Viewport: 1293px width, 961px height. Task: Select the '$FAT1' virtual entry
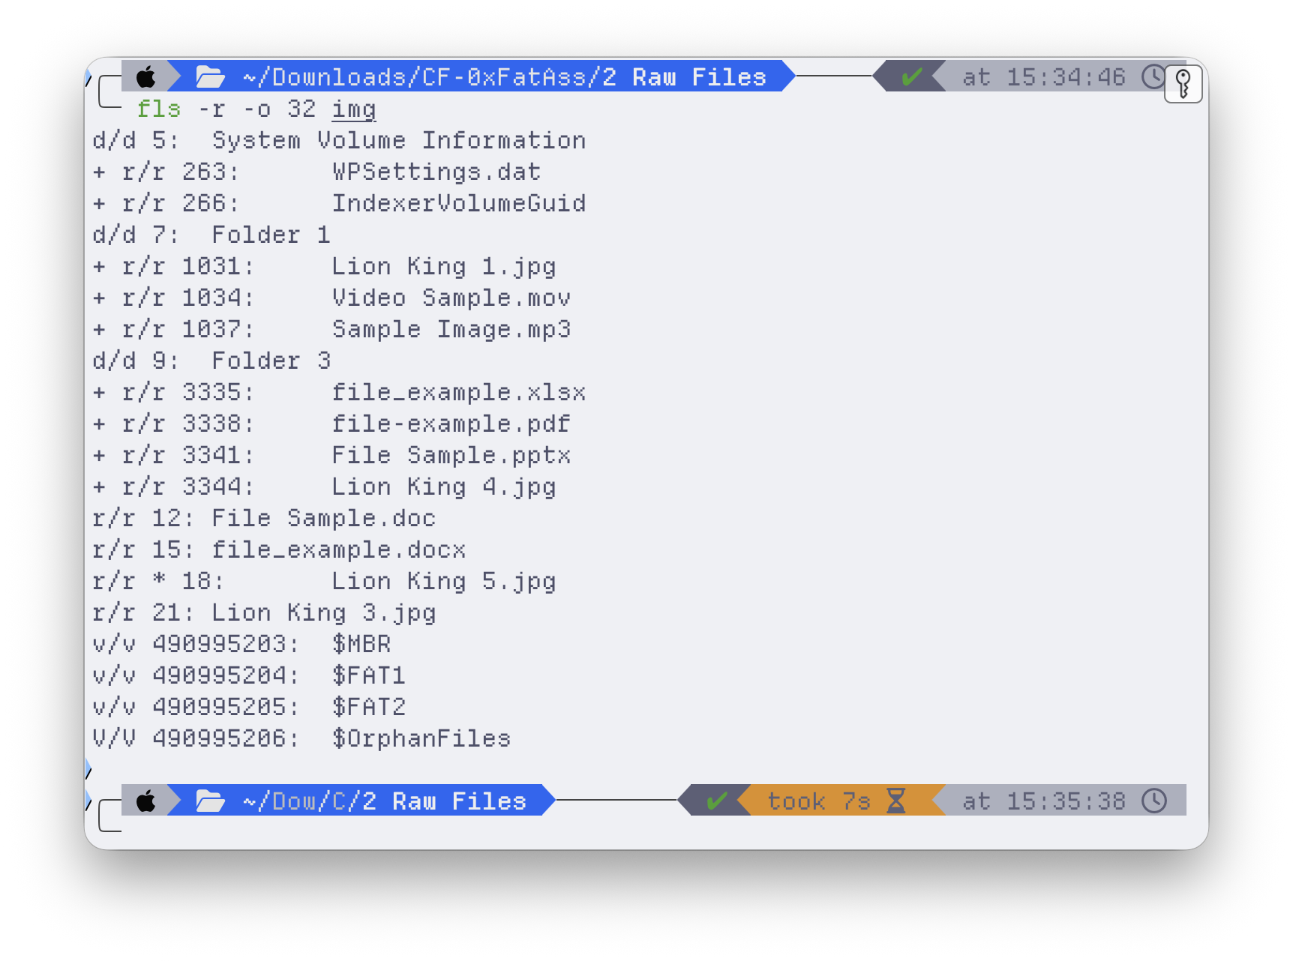[x=368, y=675]
